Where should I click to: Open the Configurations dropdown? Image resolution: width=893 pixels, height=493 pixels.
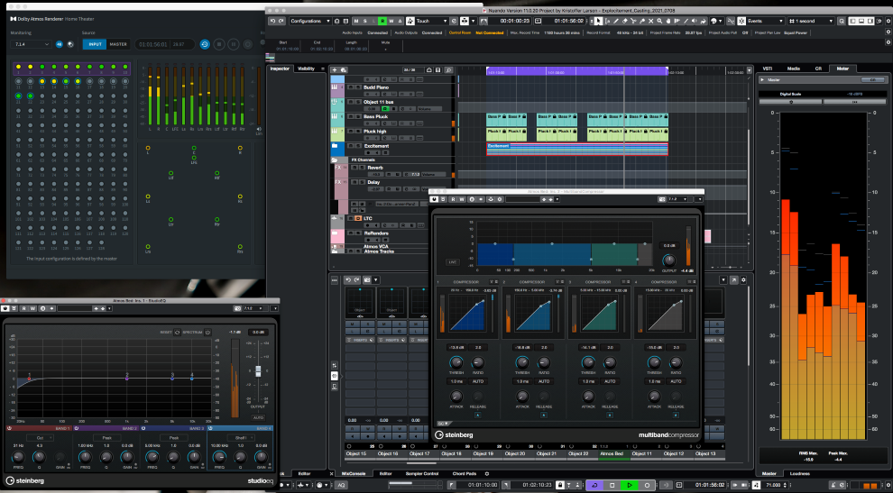tap(309, 21)
